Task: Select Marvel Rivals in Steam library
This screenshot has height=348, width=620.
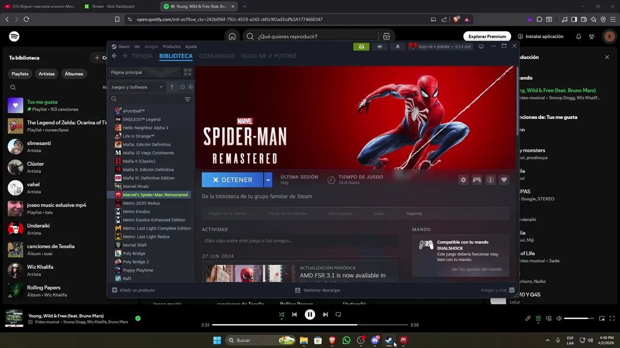Action: [136, 186]
